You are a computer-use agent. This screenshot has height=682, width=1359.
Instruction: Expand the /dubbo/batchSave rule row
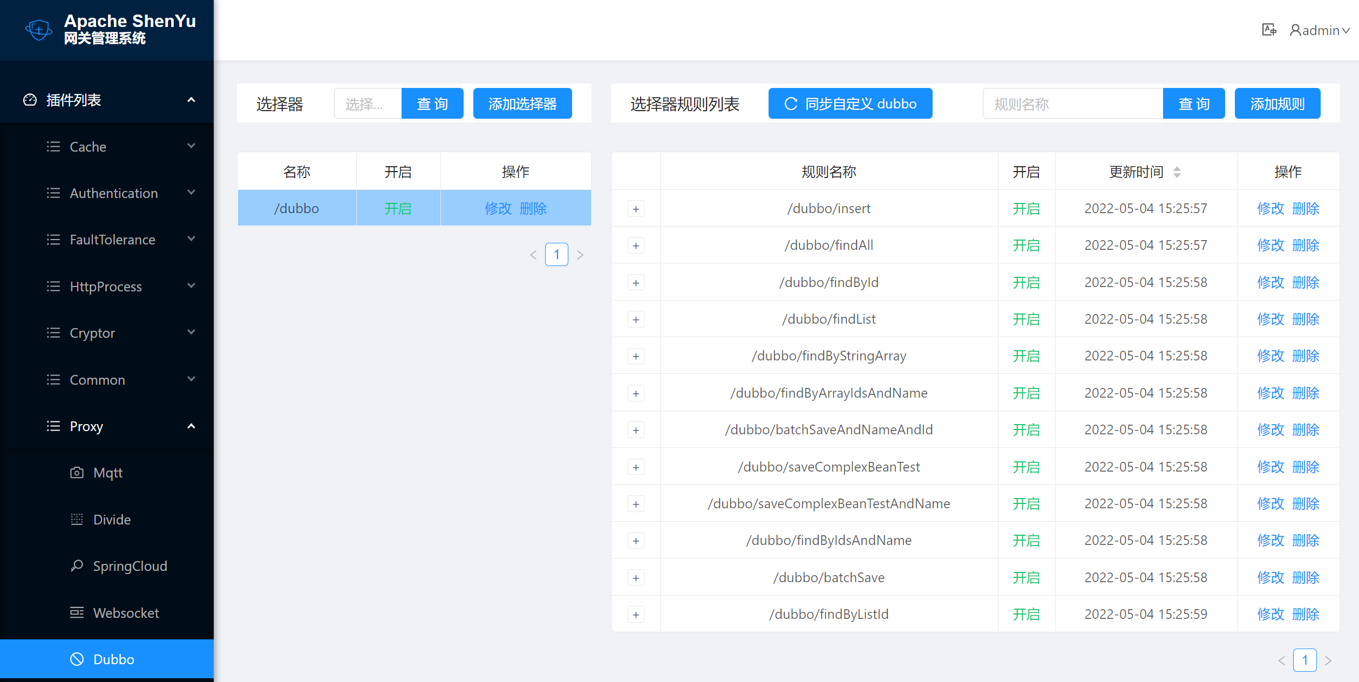(636, 578)
